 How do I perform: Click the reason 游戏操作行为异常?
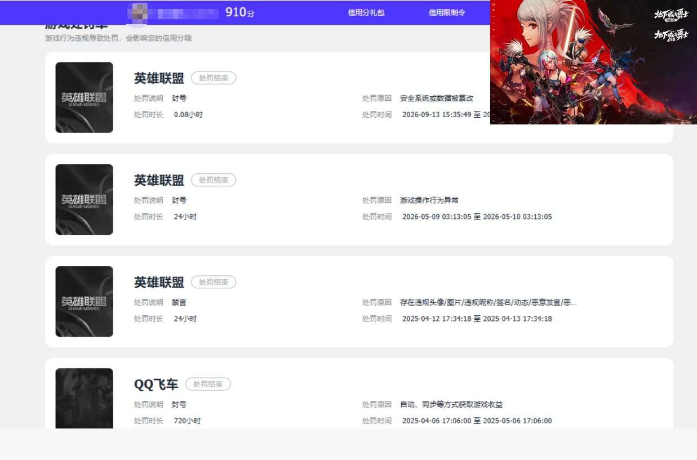429,200
